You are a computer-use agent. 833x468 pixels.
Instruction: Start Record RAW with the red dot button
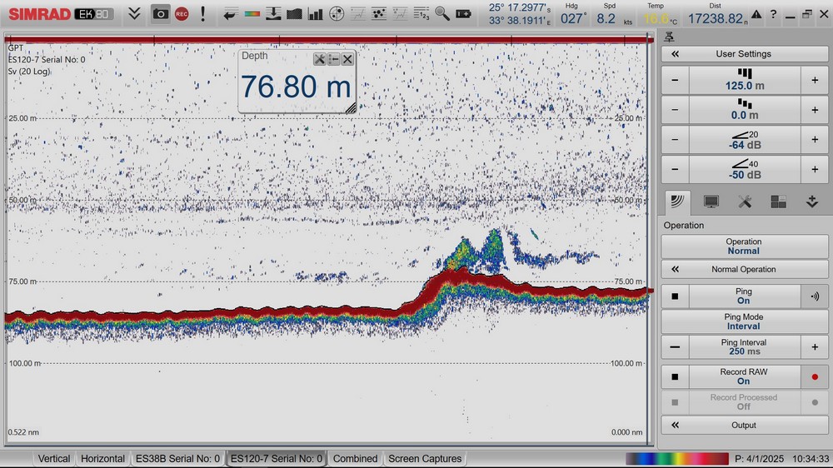tap(815, 377)
